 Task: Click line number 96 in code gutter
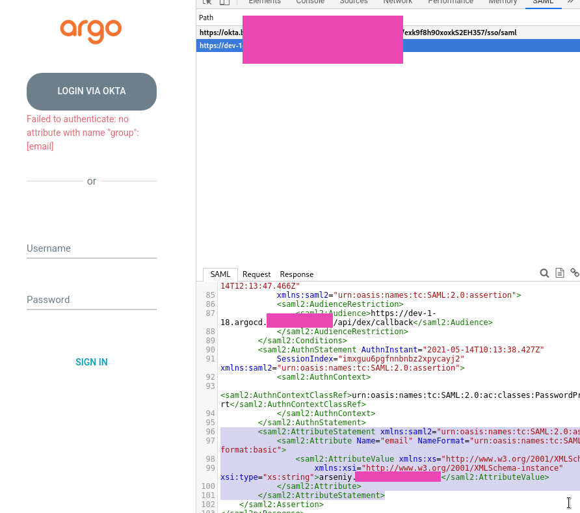210,432
